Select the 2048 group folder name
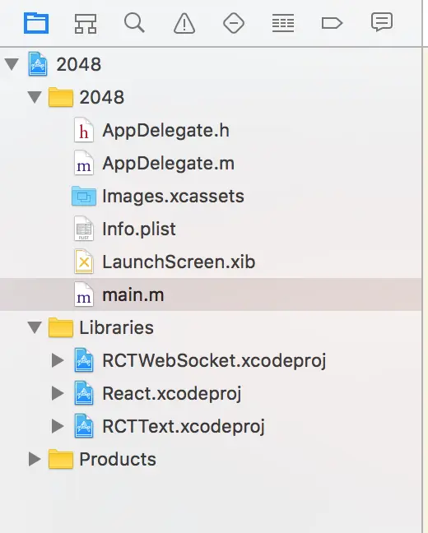The width and height of the screenshot is (428, 533). tap(102, 97)
